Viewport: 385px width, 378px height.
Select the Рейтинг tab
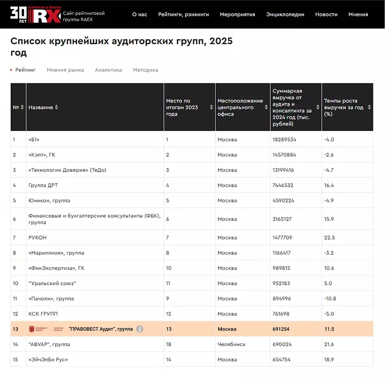[25, 70]
